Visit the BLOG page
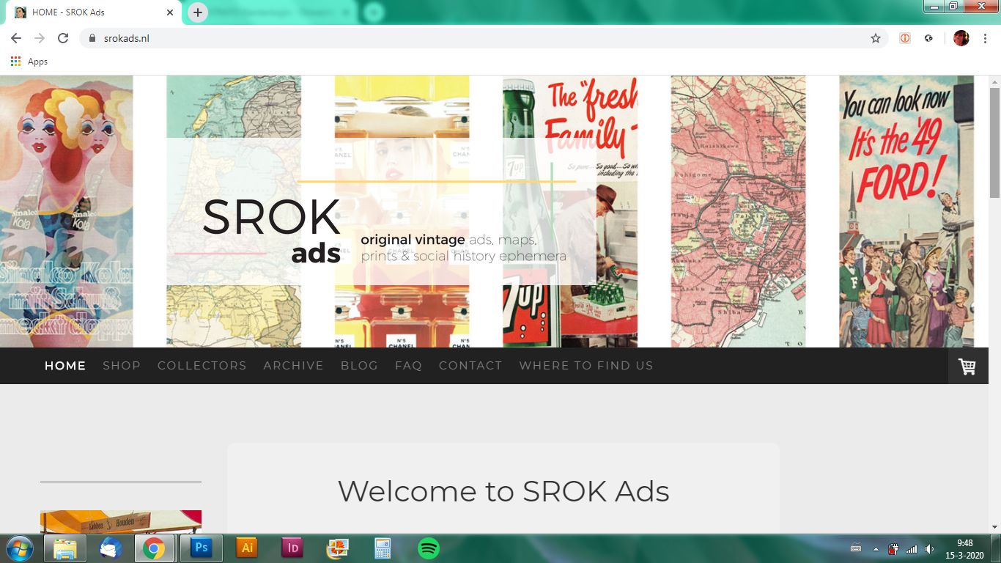The image size is (1001, 563). tap(359, 366)
